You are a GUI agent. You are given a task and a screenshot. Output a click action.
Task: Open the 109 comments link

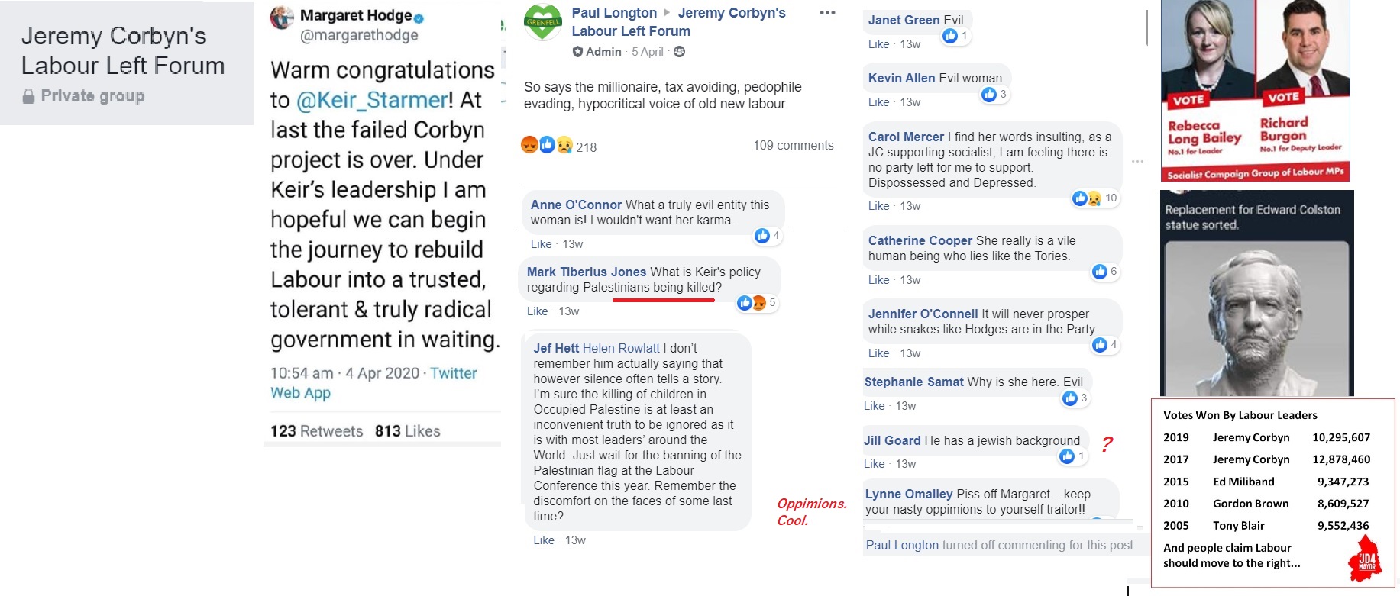pos(793,145)
